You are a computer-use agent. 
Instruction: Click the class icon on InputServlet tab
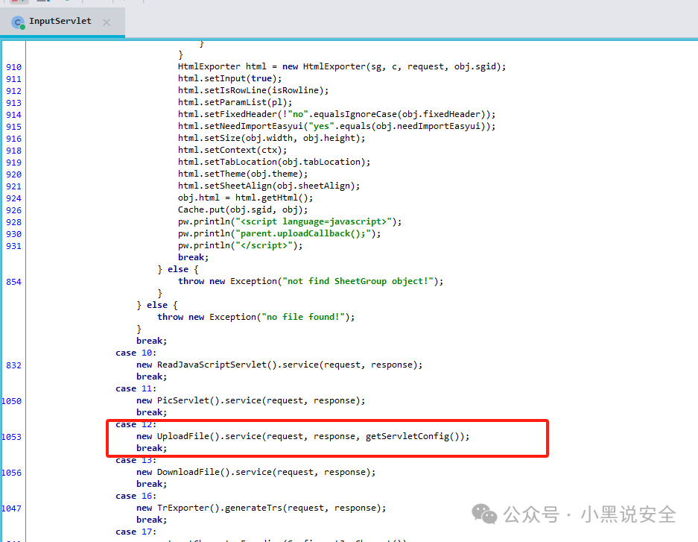click(18, 22)
